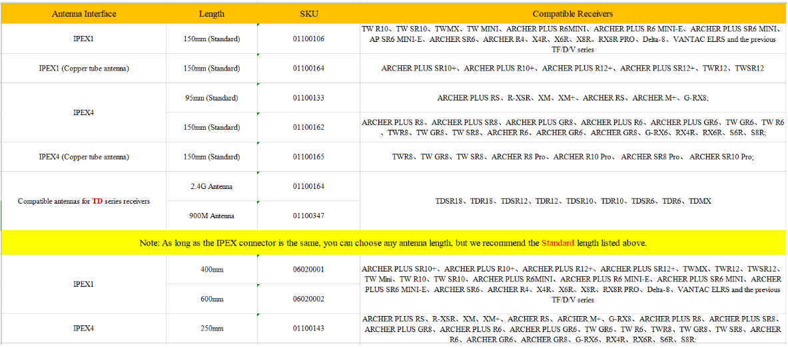Select 150mm (Standard) in IPEX1 Copper tube row
The image size is (788, 348).
click(x=212, y=68)
